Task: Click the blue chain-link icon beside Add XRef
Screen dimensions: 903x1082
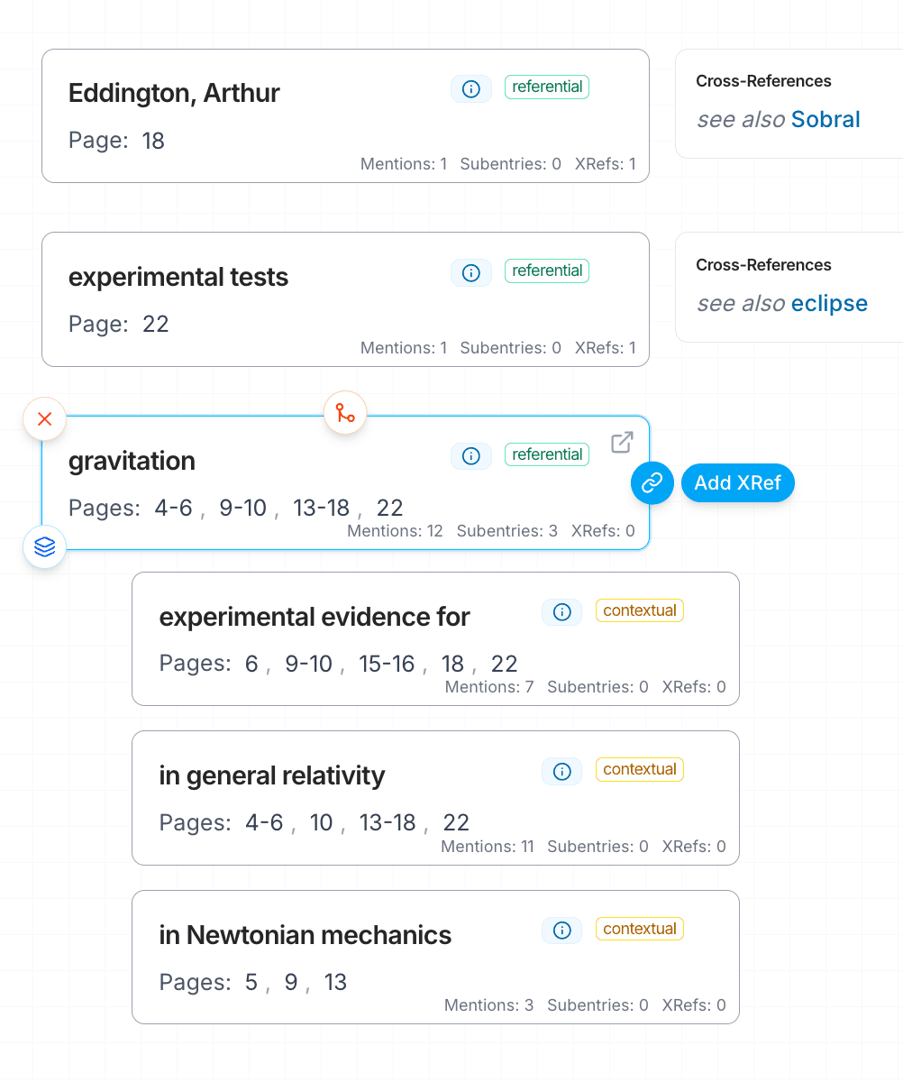Action: [x=652, y=483]
